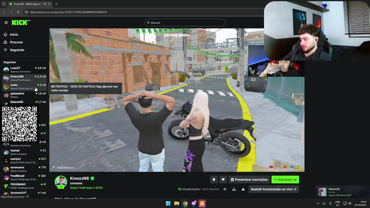370x208 pixels.
Task: Open the Windows Start menu
Action: coord(168,203)
